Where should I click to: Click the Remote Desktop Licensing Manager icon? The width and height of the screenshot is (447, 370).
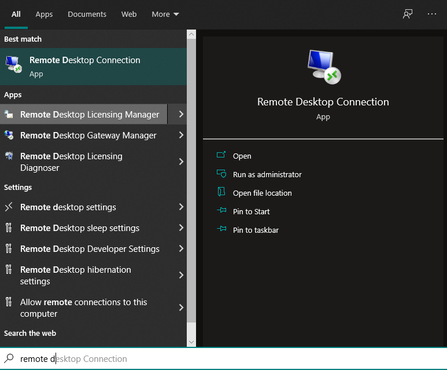(x=9, y=114)
